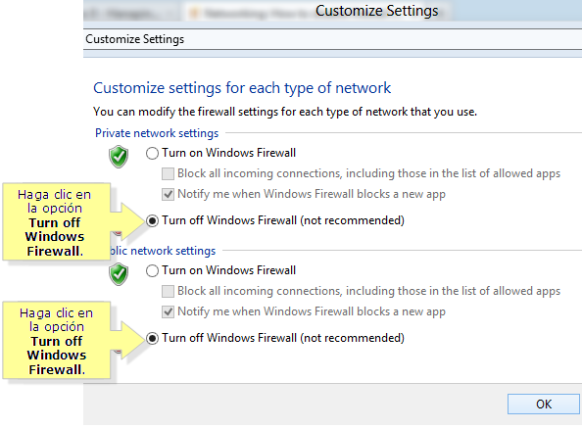Toggle Notify me checkbox in Public network settings
Image resolution: width=582 pixels, height=429 pixels.
tap(168, 311)
